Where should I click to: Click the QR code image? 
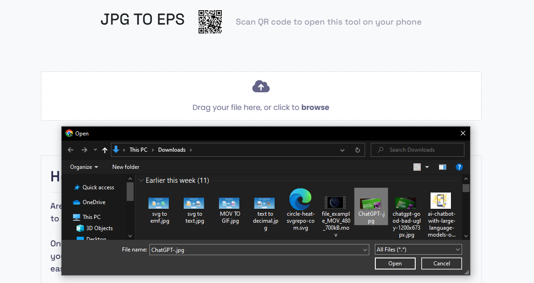pos(210,22)
